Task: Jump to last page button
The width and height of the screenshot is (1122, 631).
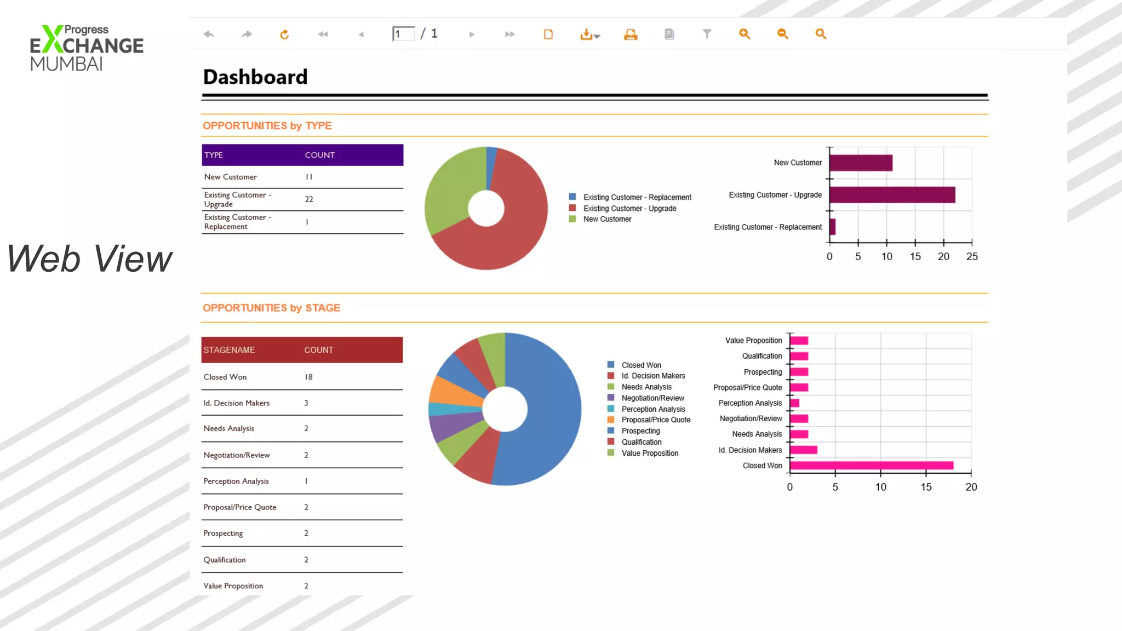Action: 510,35
